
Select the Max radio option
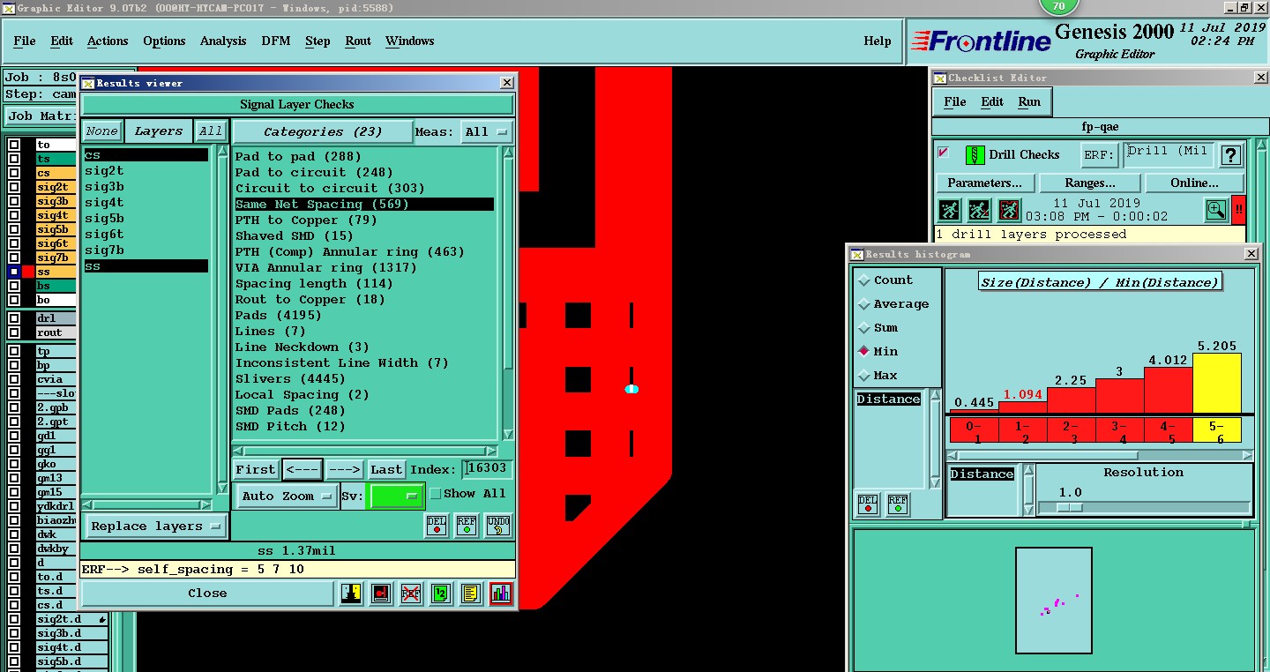(x=864, y=376)
